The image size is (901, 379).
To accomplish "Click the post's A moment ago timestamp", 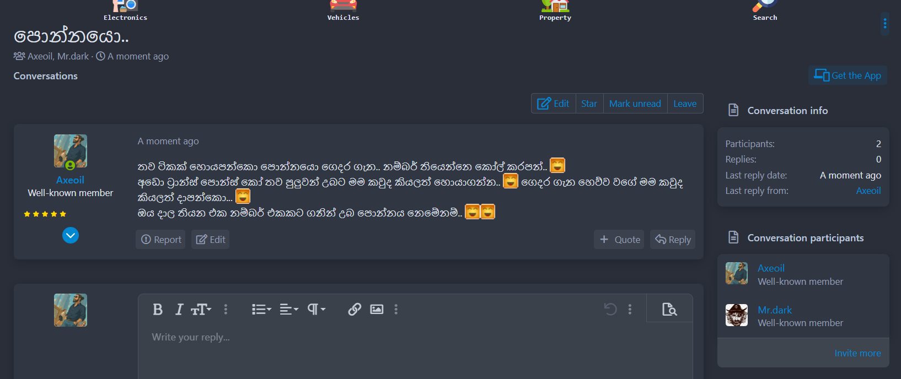I will 168,141.
